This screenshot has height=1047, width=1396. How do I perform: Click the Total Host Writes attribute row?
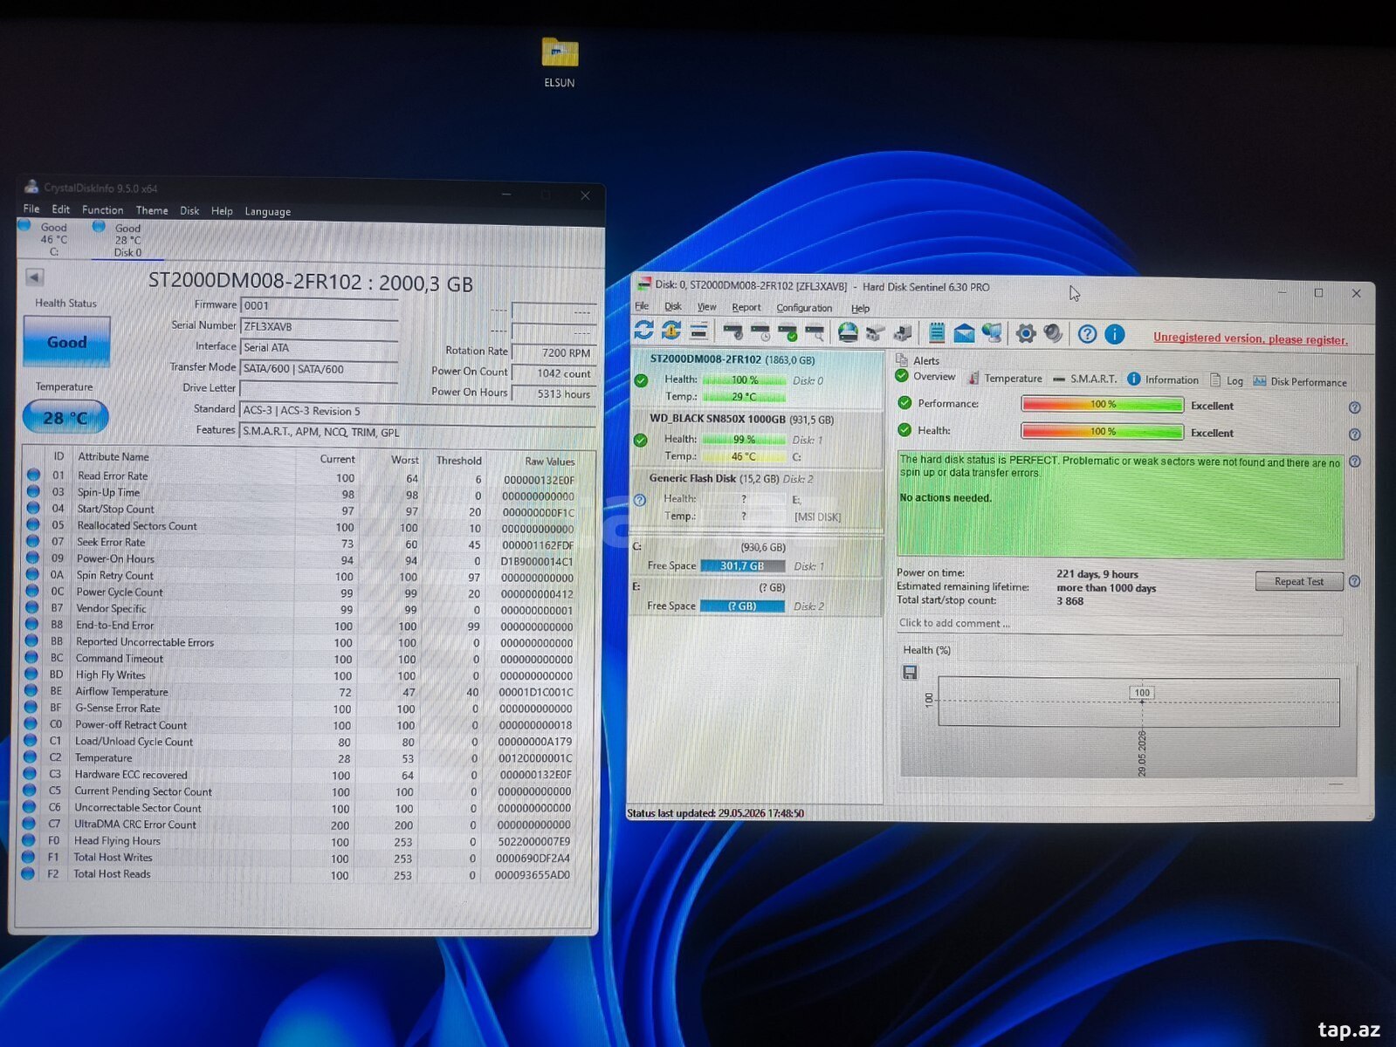299,858
